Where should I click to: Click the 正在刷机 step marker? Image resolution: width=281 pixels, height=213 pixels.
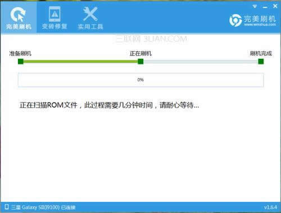[x=140, y=61]
